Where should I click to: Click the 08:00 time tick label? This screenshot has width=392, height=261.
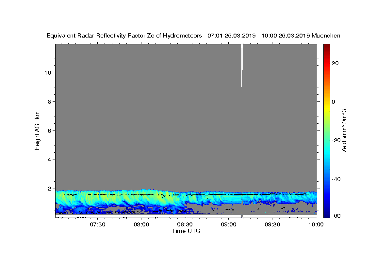(141, 224)
